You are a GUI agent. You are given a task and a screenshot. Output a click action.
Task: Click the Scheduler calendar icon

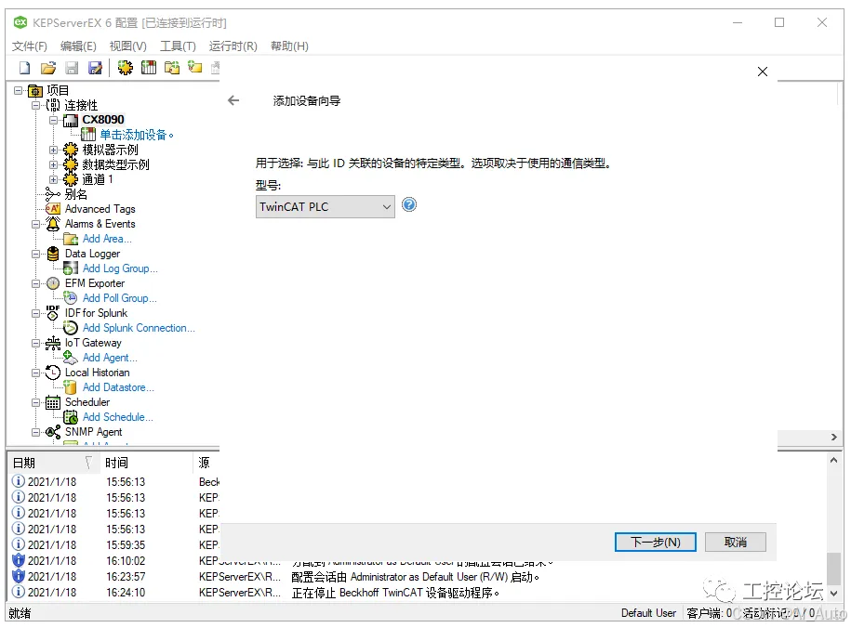pos(53,402)
